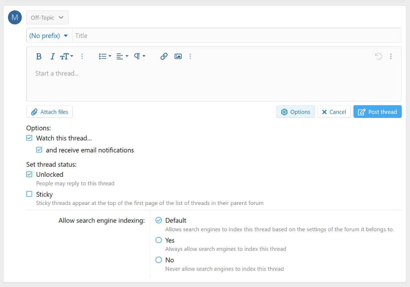The image size is (410, 287).
Task: Open the Off-Topic forum dropdown
Action: pyautogui.click(x=47, y=18)
